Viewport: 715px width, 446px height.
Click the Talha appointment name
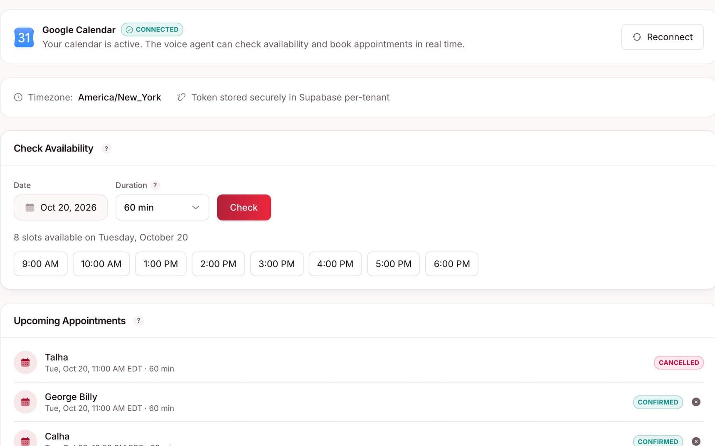click(57, 357)
